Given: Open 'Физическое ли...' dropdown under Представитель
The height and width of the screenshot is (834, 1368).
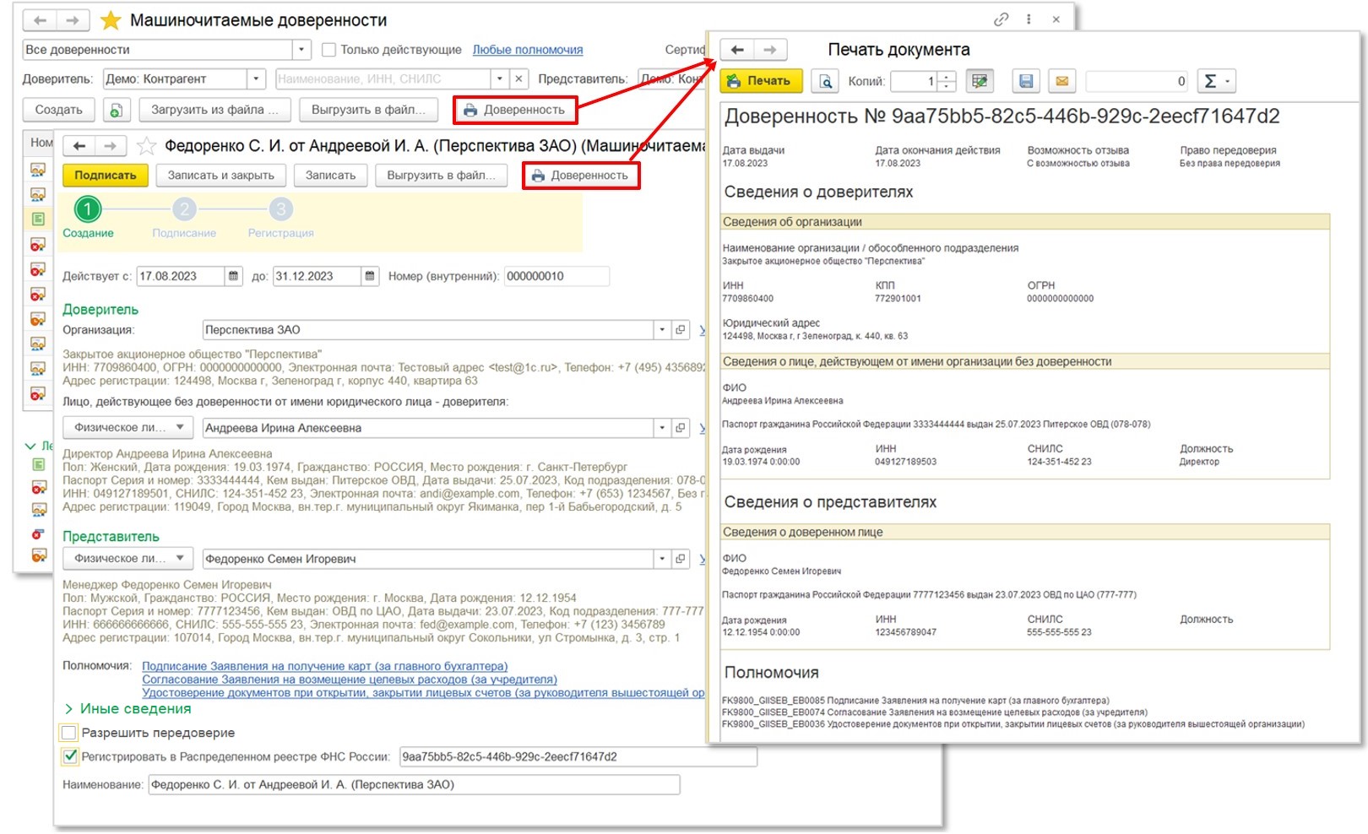Looking at the screenshot, I should 128,559.
